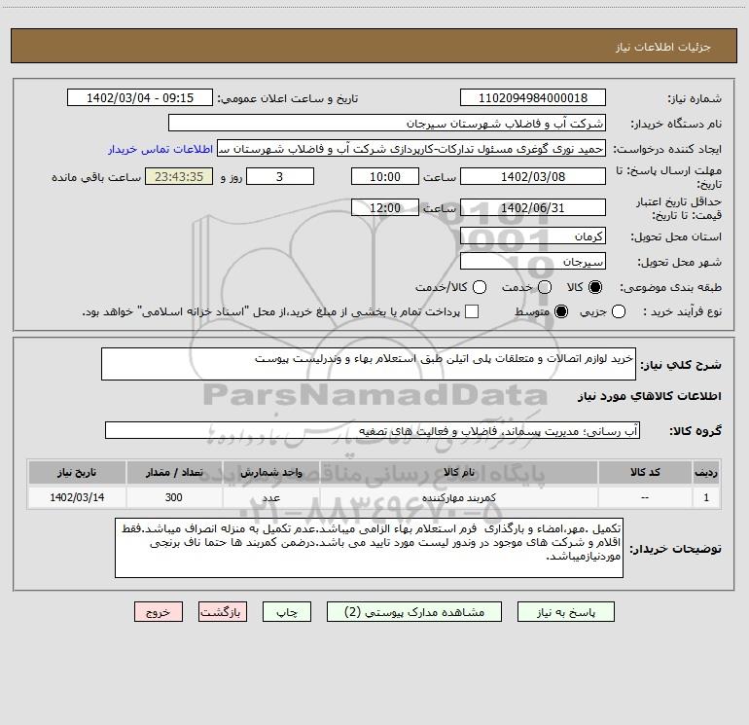Click the item name cell کمربند مهارکننده
Screen dimensions: 749x725
click(458, 497)
